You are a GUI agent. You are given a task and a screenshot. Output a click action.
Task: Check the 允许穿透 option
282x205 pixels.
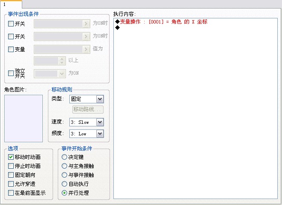pyautogui.click(x=11, y=184)
